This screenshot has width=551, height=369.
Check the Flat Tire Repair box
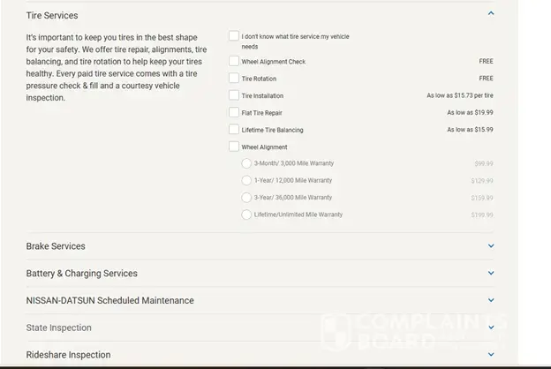234,113
